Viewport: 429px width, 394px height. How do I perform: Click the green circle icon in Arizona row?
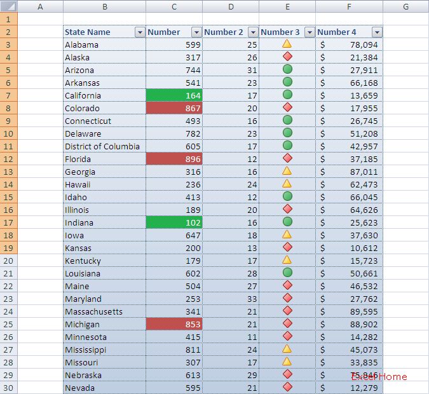point(287,70)
